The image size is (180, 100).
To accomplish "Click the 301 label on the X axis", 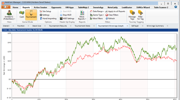I will (x=93, y=99).
